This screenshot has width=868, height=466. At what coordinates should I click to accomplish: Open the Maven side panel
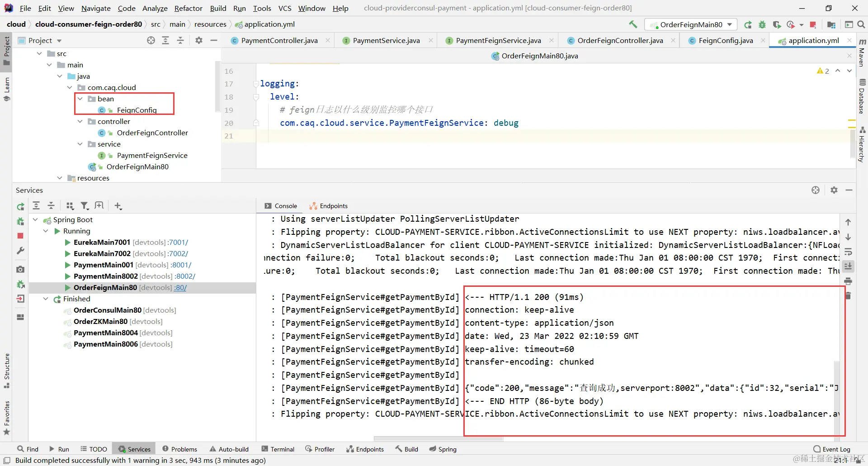[862, 52]
